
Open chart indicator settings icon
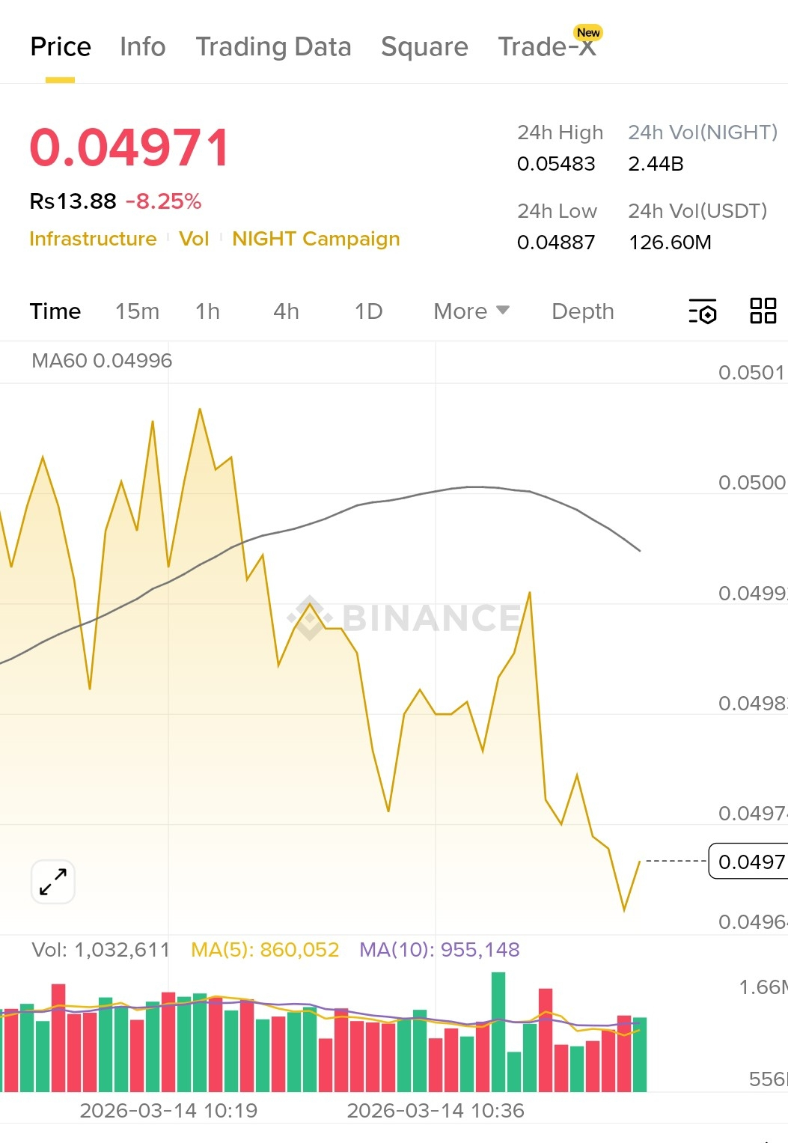click(703, 311)
